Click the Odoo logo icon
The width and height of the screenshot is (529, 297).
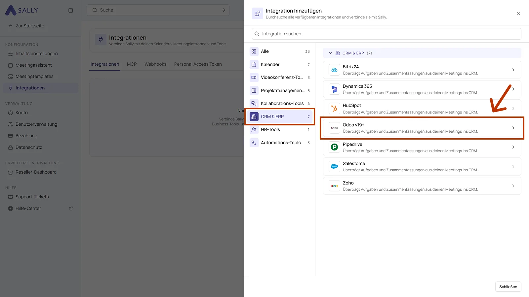coord(334,128)
